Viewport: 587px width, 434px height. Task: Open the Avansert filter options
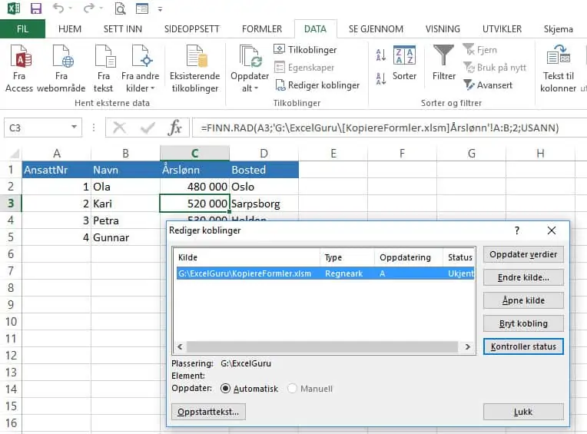488,85
